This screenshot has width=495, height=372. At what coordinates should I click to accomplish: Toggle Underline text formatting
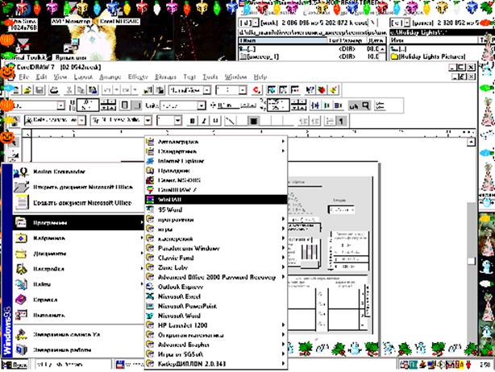pos(215,121)
